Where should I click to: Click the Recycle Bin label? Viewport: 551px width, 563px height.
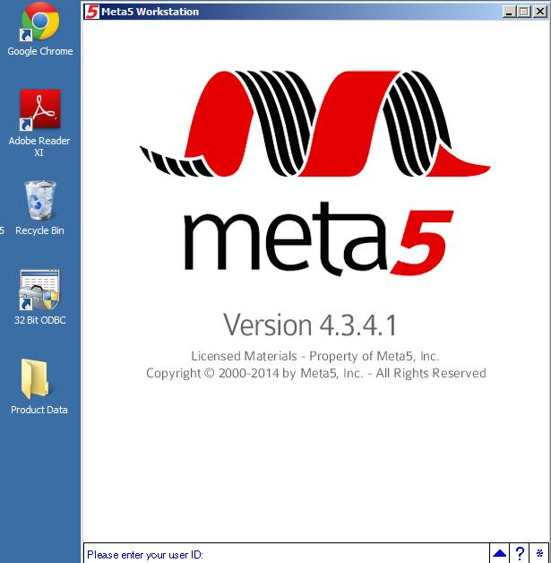tap(39, 230)
